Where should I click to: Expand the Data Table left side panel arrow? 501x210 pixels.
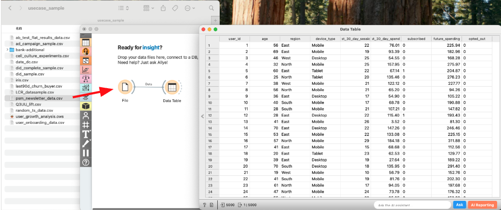coord(202,117)
